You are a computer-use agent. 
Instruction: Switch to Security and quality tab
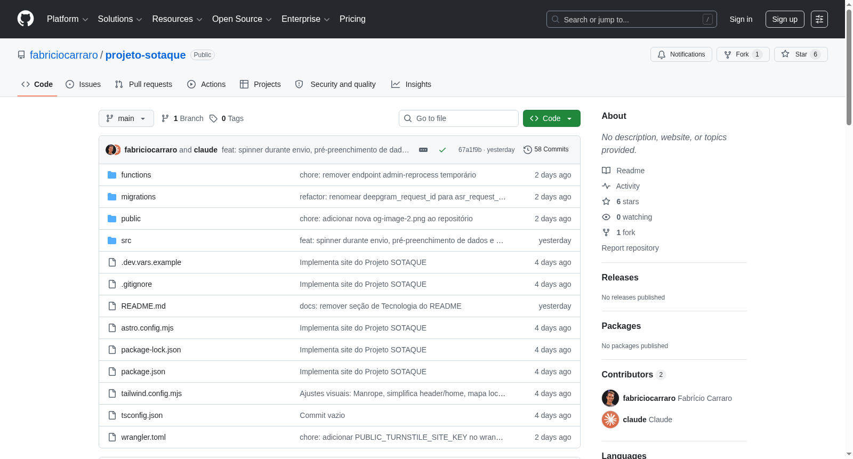(x=335, y=84)
